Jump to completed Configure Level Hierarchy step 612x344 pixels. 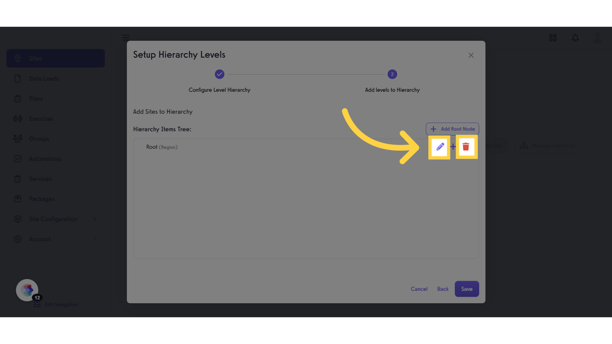click(x=219, y=74)
